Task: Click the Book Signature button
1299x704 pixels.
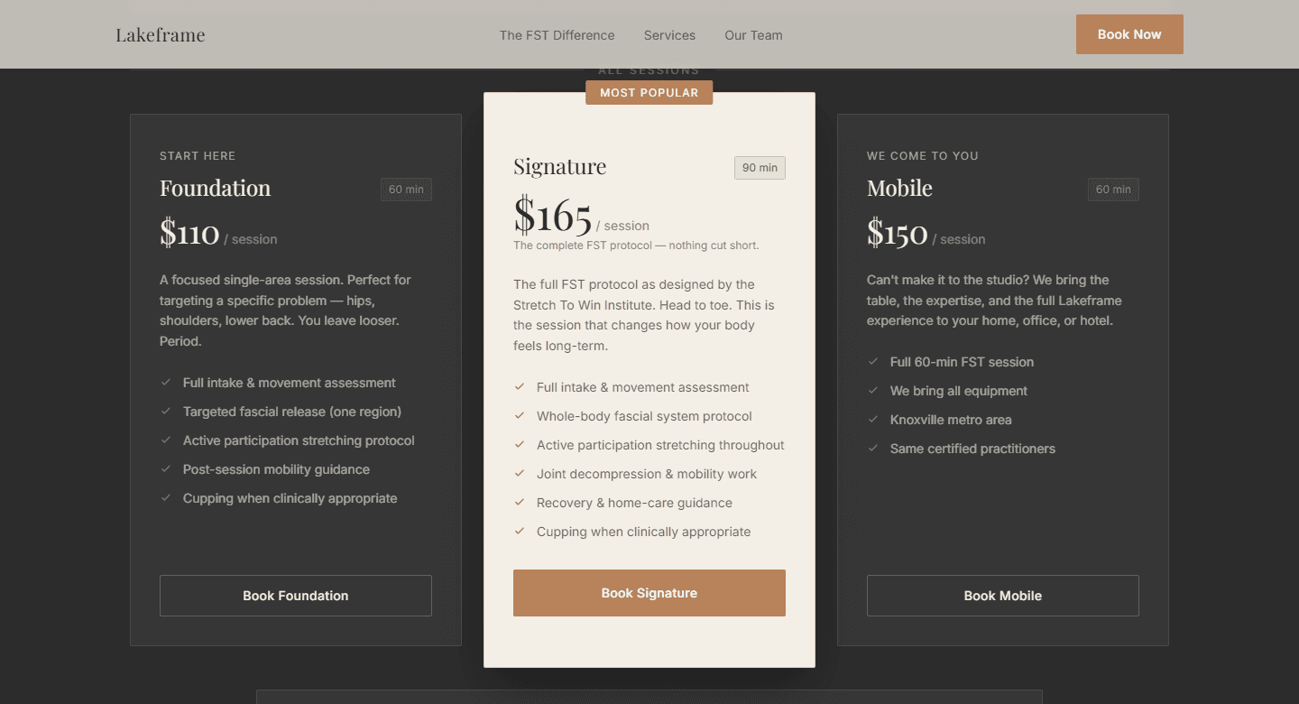Action: click(x=649, y=593)
